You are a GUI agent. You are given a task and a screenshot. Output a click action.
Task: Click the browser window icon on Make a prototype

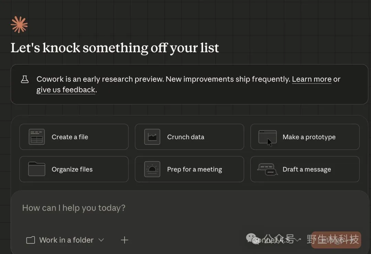[267, 137]
